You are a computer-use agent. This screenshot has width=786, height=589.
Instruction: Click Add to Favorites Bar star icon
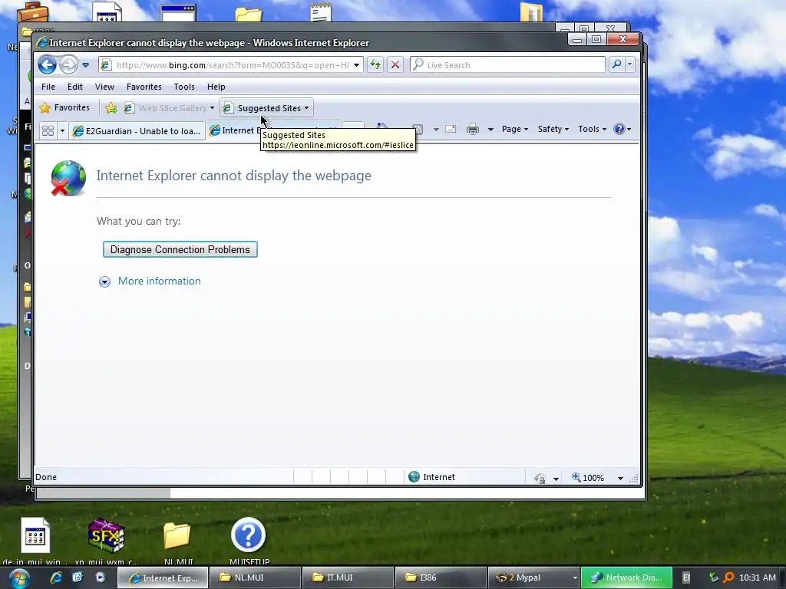coord(111,107)
